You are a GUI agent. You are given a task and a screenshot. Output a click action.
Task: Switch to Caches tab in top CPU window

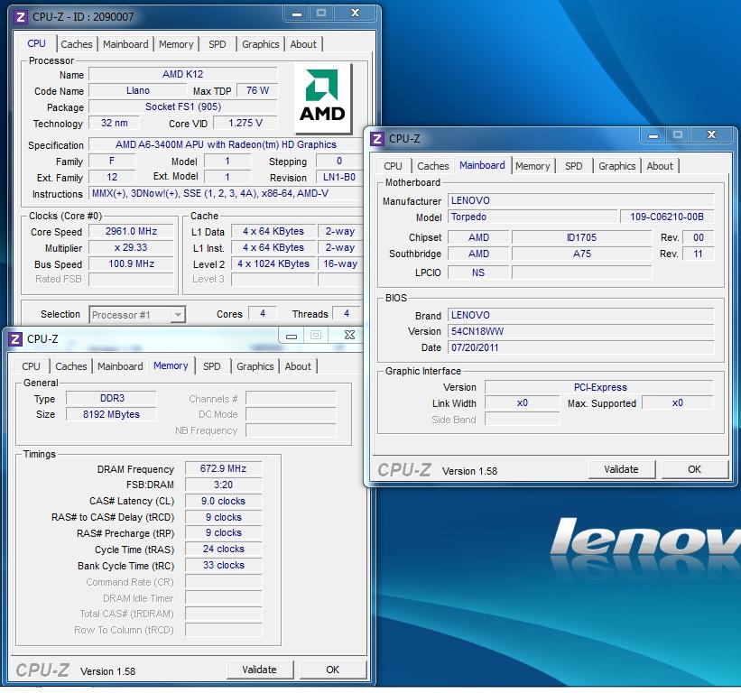click(77, 44)
